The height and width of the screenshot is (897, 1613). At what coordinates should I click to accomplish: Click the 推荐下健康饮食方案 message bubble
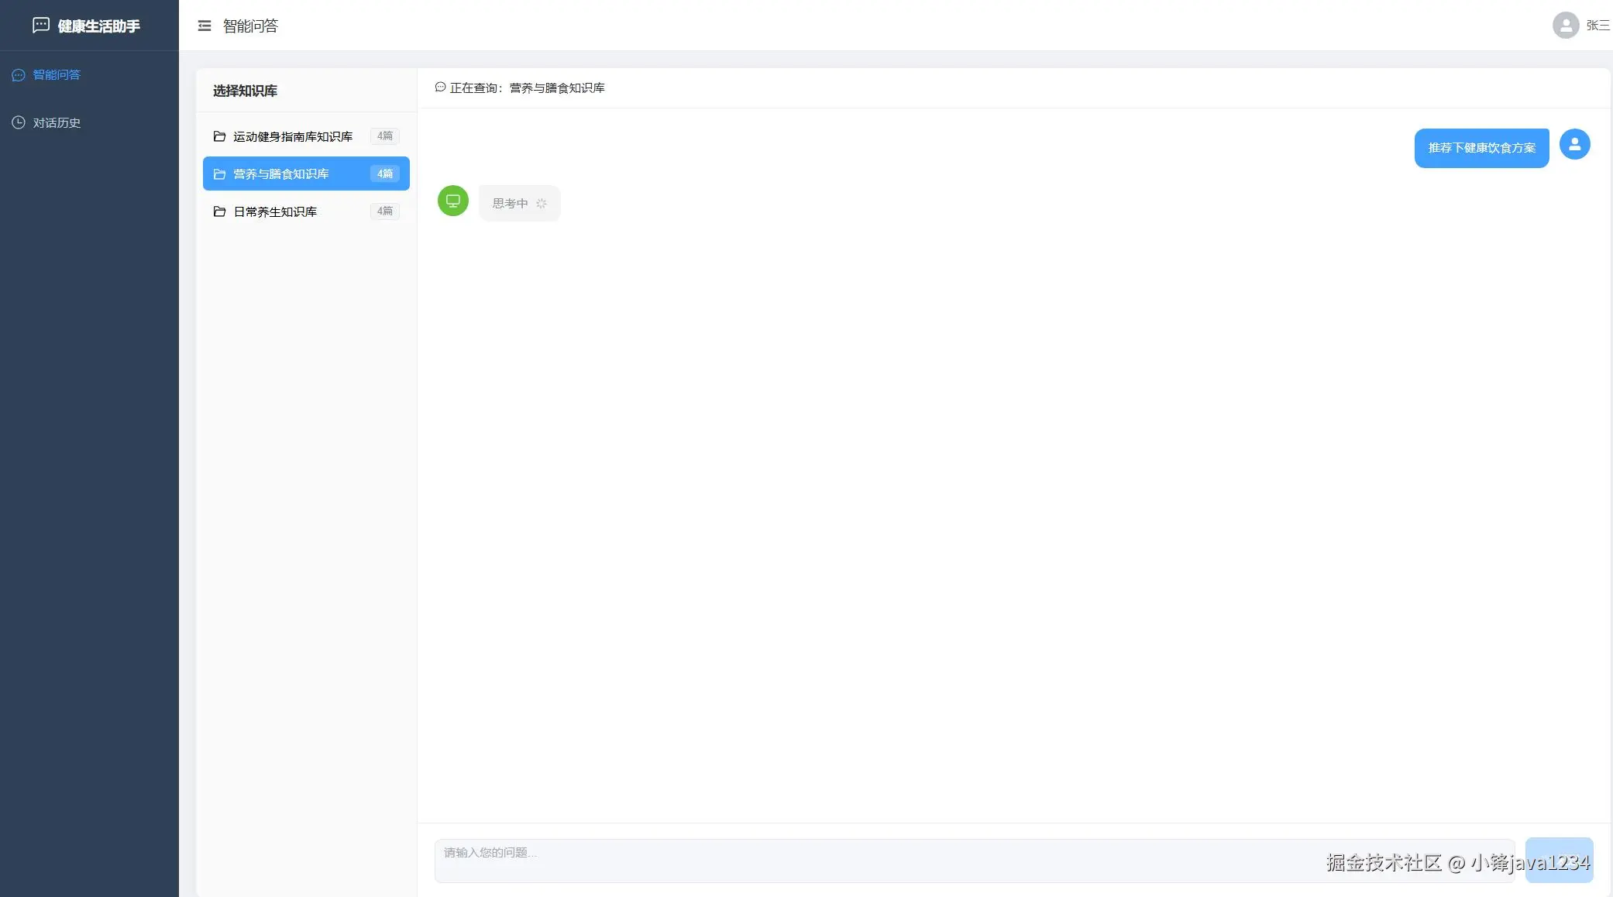coord(1481,148)
